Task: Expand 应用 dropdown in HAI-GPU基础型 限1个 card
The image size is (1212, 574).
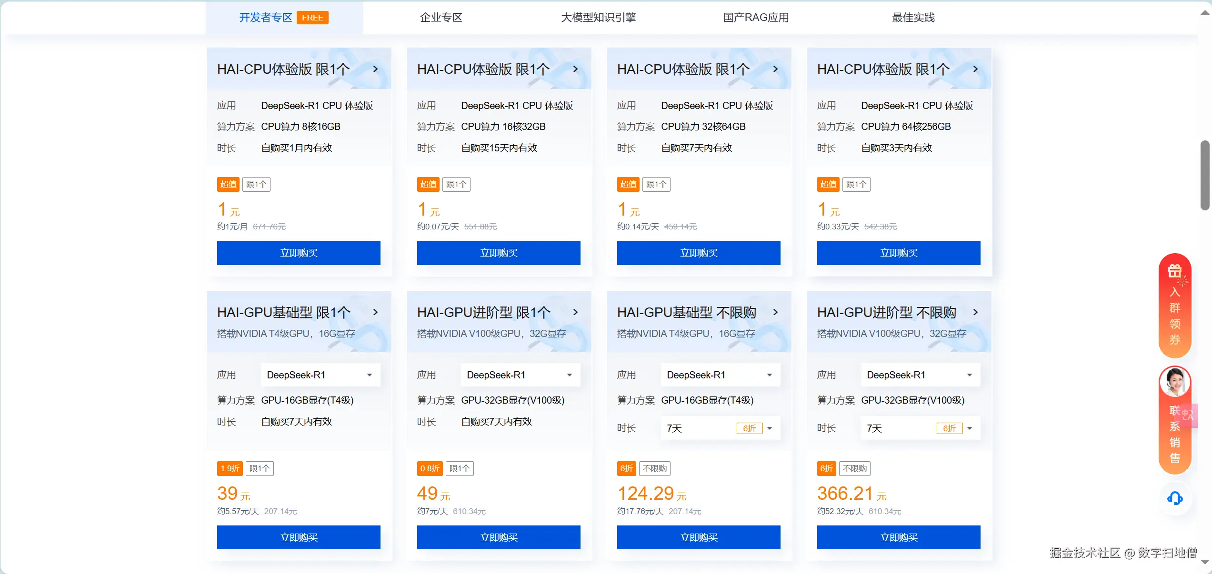Action: tap(321, 375)
